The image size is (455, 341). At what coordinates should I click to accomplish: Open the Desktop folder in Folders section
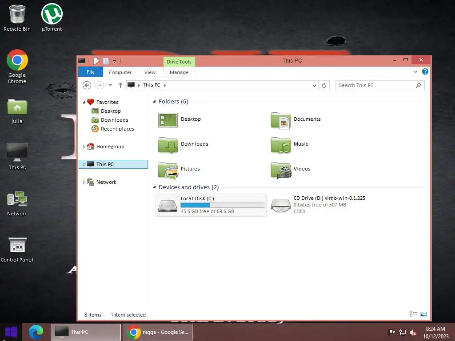(180, 120)
